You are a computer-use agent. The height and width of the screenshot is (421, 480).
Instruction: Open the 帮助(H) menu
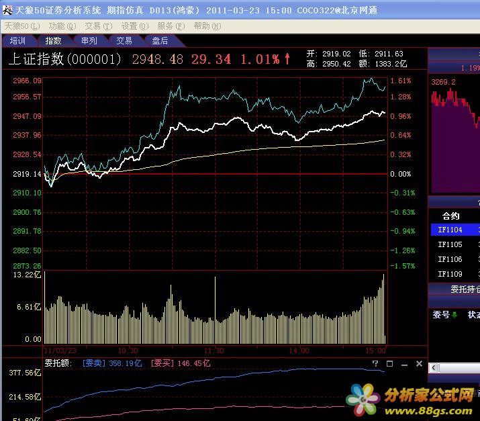click(207, 26)
